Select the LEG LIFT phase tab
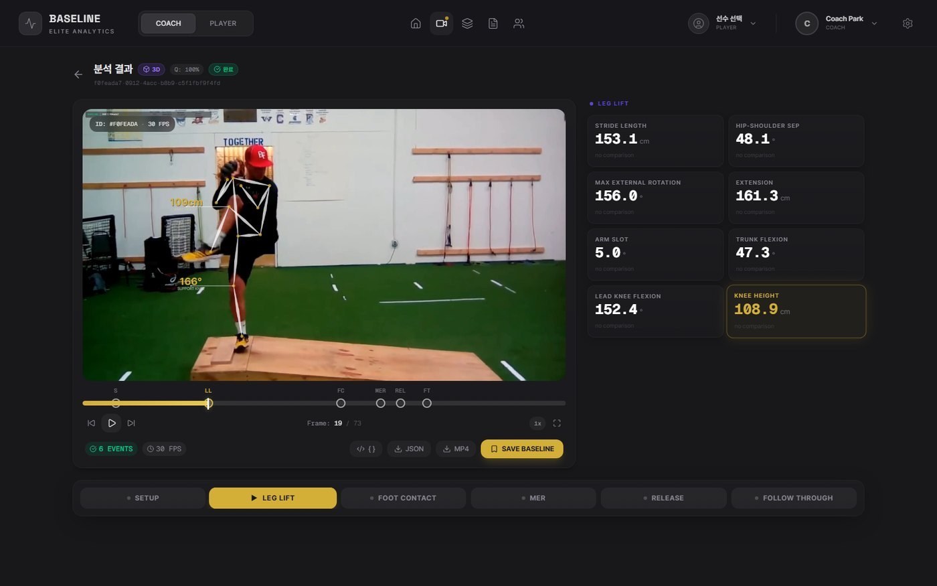 pos(272,498)
